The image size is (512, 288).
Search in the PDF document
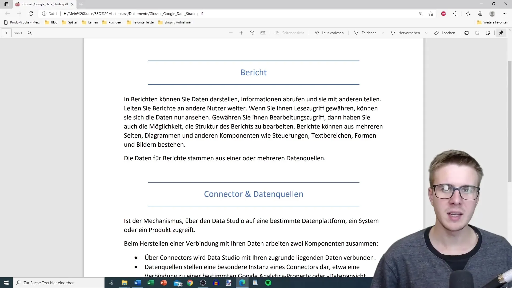click(x=30, y=33)
